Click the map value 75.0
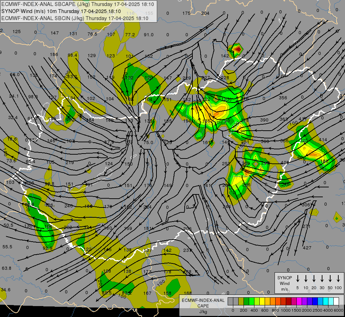 (x=148, y=143)
